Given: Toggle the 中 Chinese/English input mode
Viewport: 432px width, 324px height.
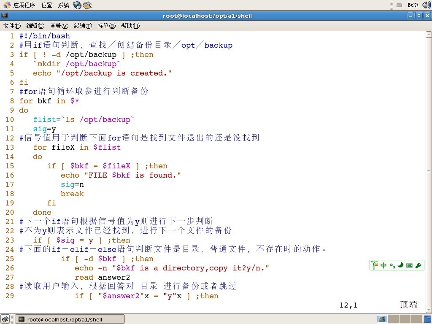Looking at the screenshot, I should point(383,265).
